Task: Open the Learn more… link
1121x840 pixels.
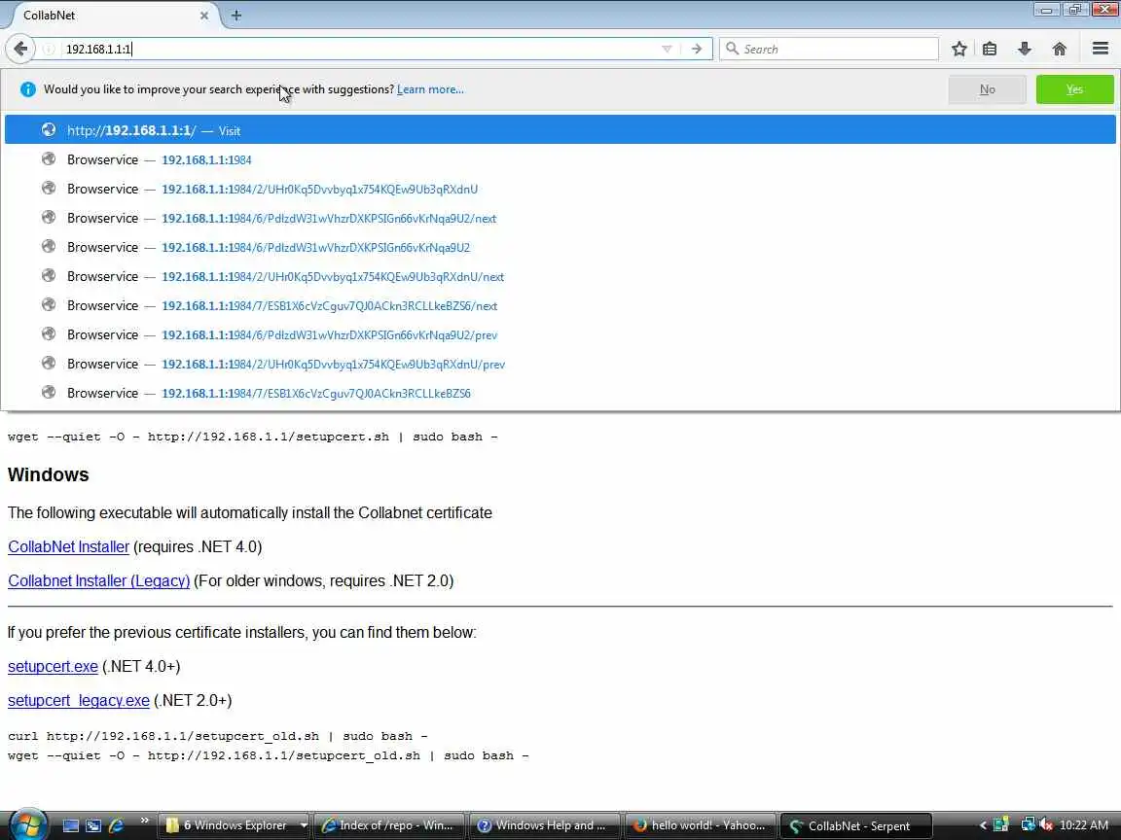Action: coord(430,89)
